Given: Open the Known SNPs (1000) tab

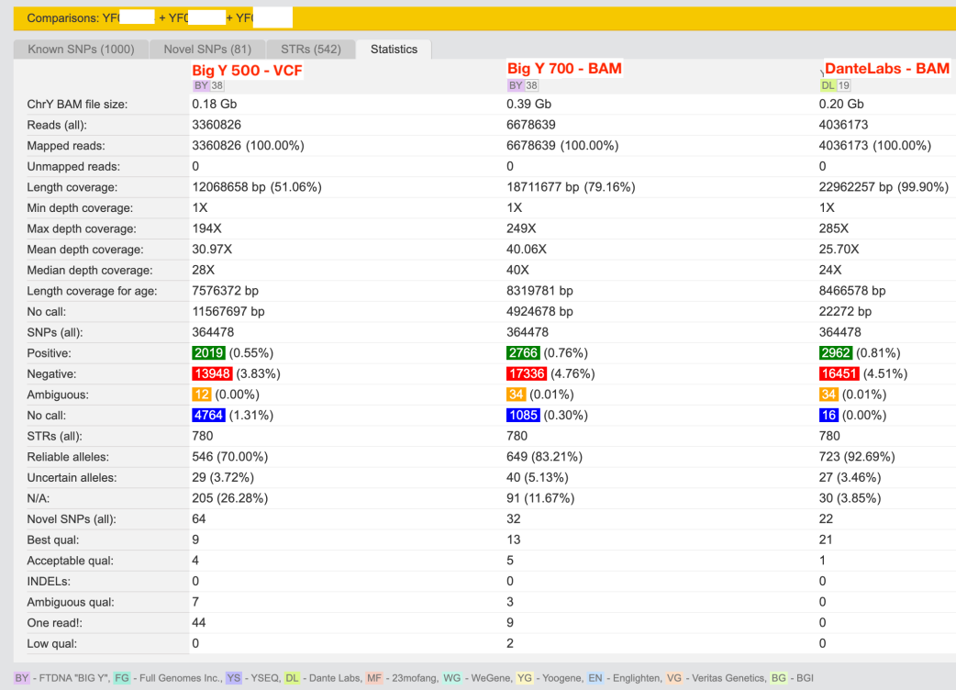Looking at the screenshot, I should [x=81, y=50].
